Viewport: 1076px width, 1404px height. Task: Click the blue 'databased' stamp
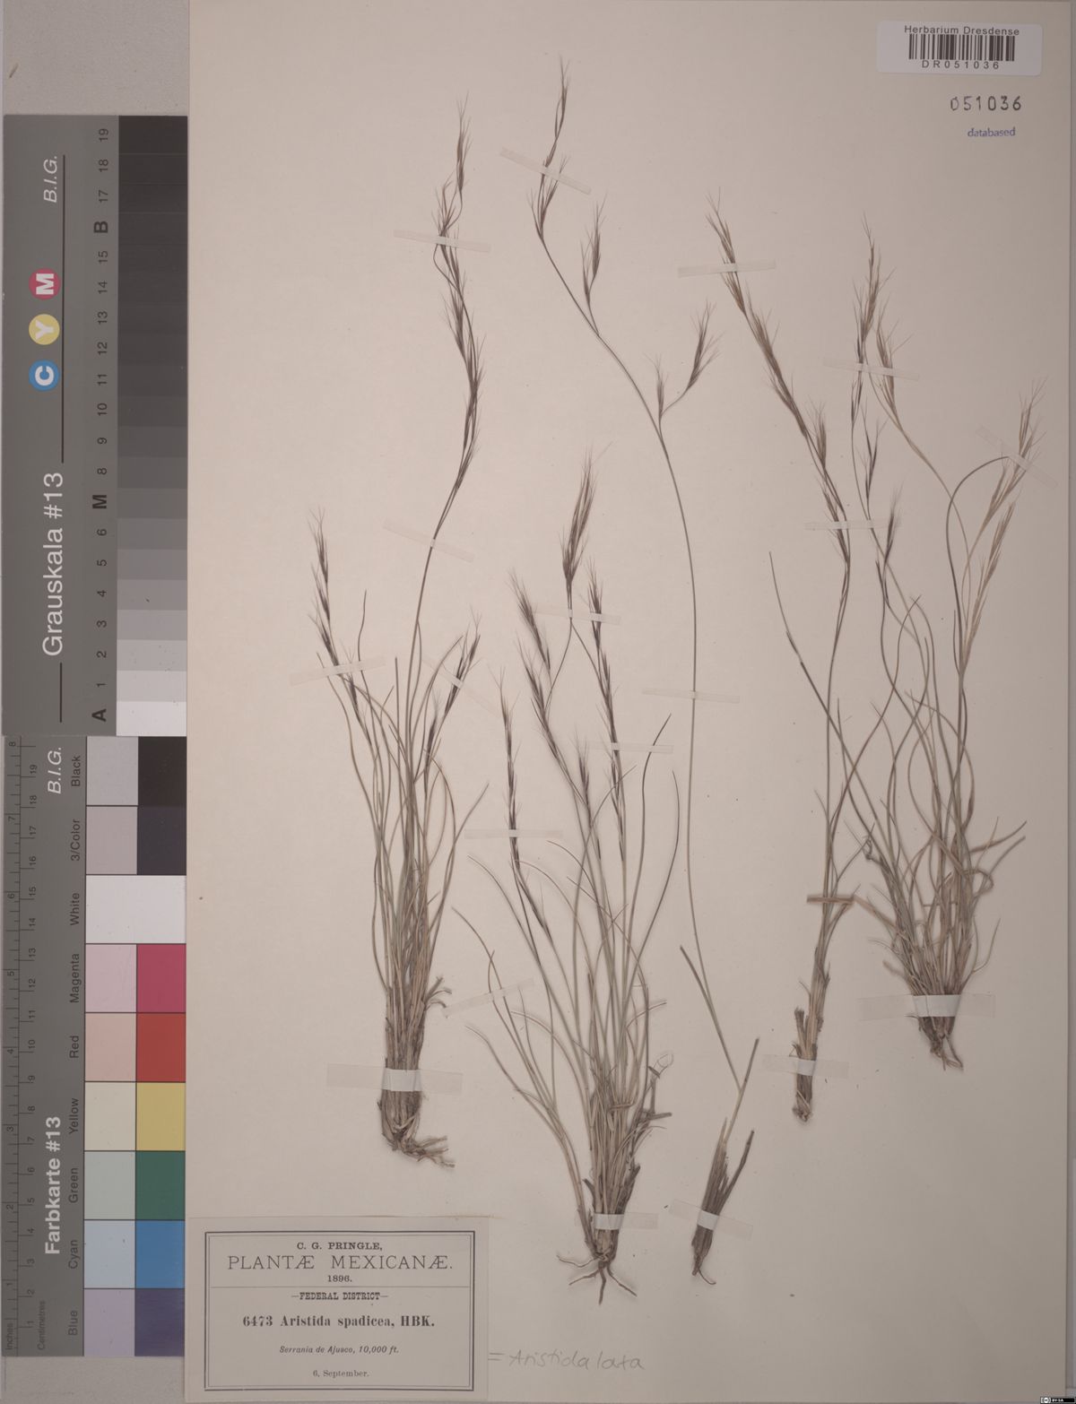point(990,132)
